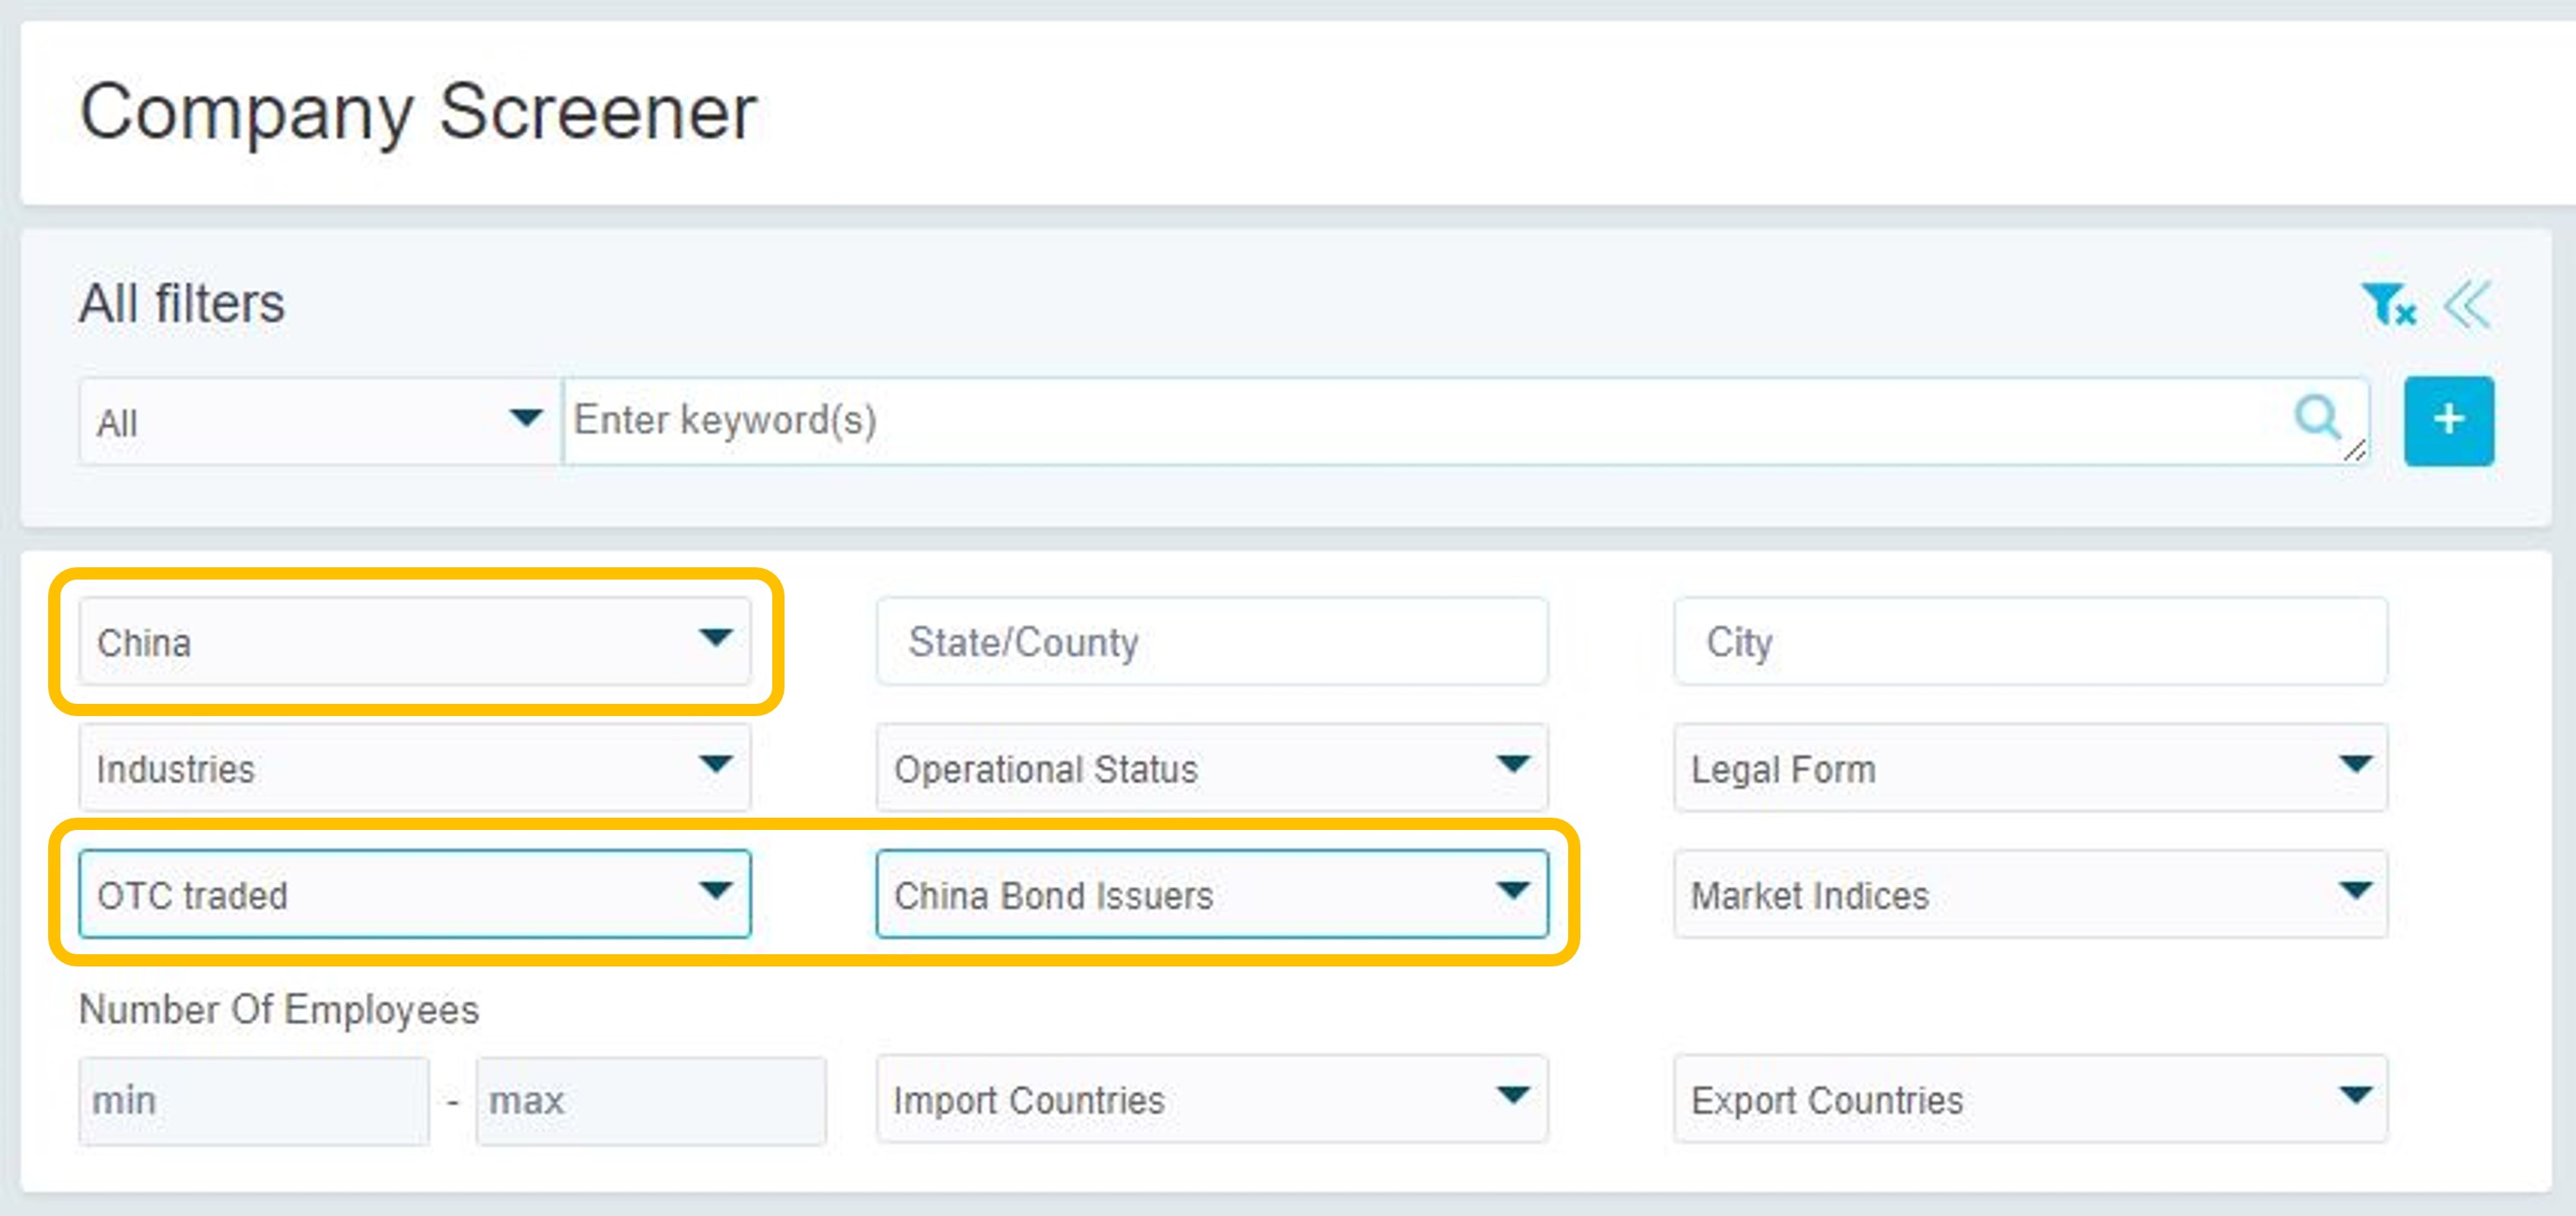This screenshot has width=2576, height=1216.
Task: Collapse the All filters panel with the double-chevron icon
Action: tap(2467, 304)
